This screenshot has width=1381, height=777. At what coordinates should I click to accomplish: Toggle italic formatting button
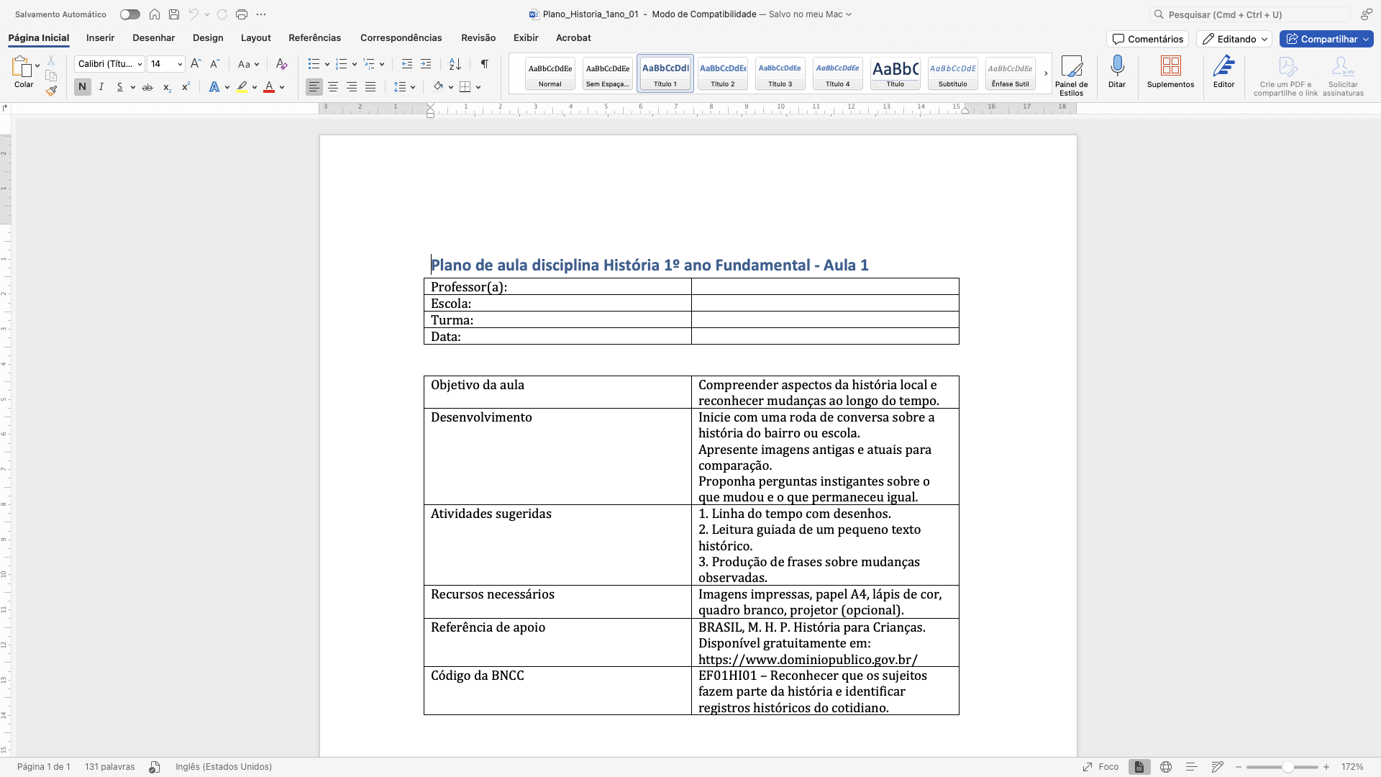coord(101,87)
